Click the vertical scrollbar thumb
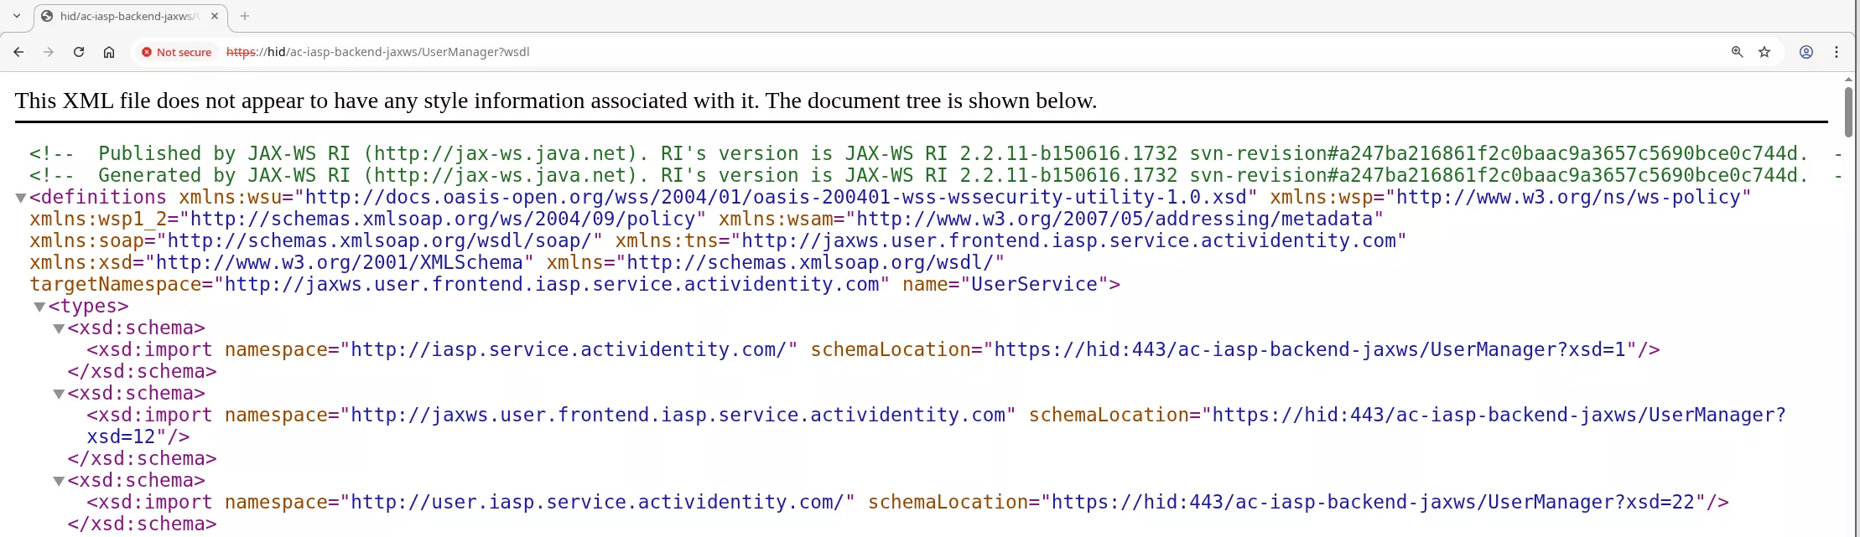The width and height of the screenshot is (1860, 537). point(1848,111)
